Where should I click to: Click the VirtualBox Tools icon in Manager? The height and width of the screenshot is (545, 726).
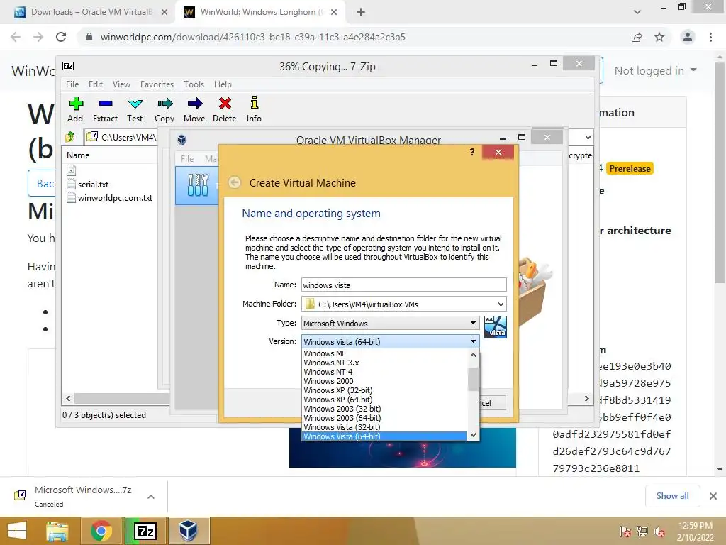pyautogui.click(x=198, y=185)
